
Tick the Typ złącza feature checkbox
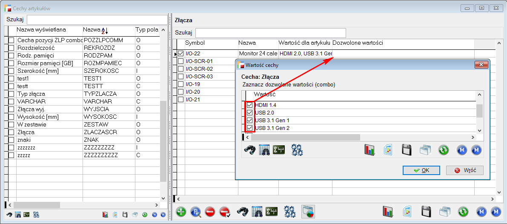click(x=11, y=94)
